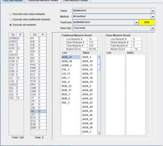
Task: Select killed mutant AOIS_29
Action: pos(90,128)
